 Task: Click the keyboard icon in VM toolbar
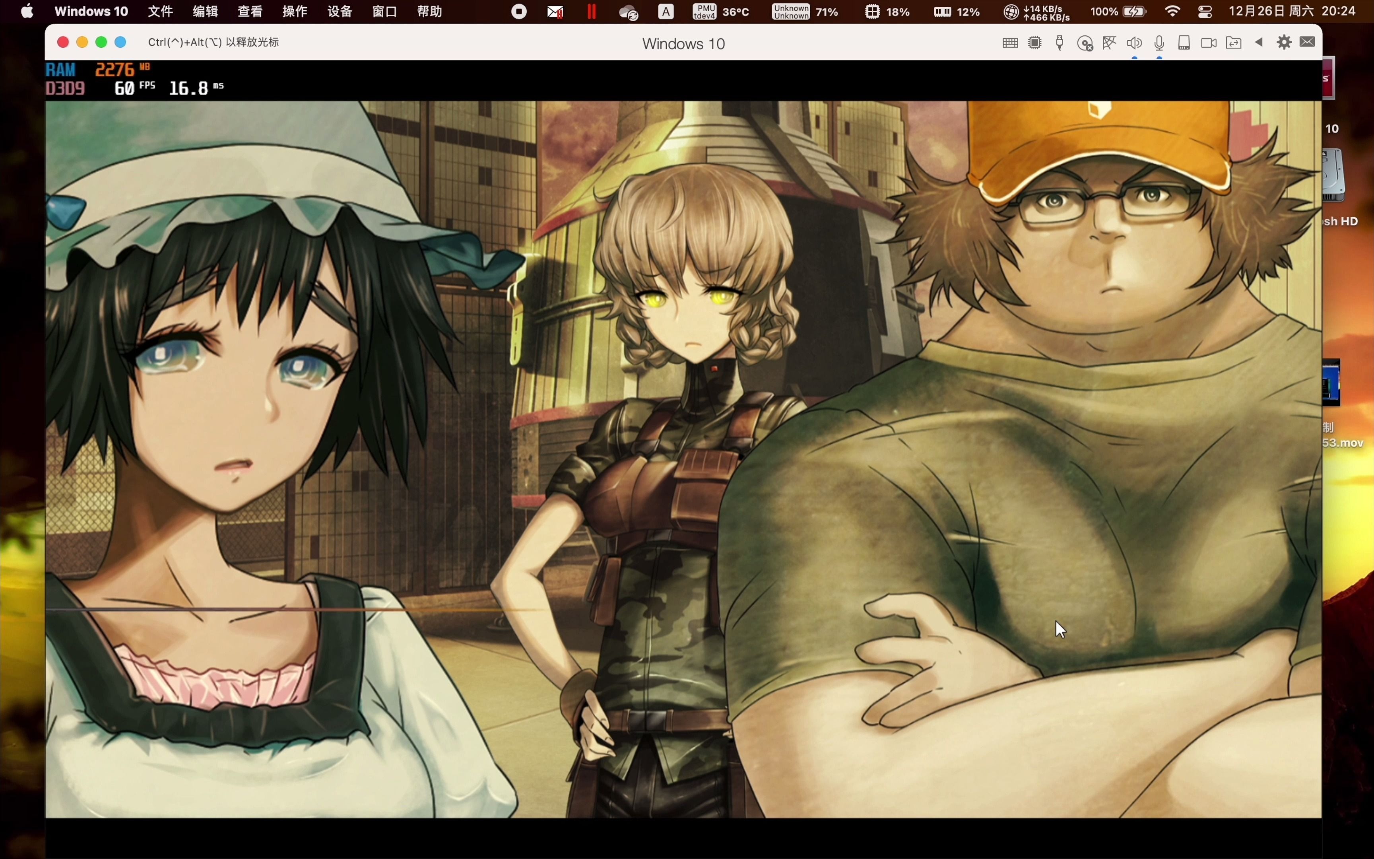(1010, 43)
